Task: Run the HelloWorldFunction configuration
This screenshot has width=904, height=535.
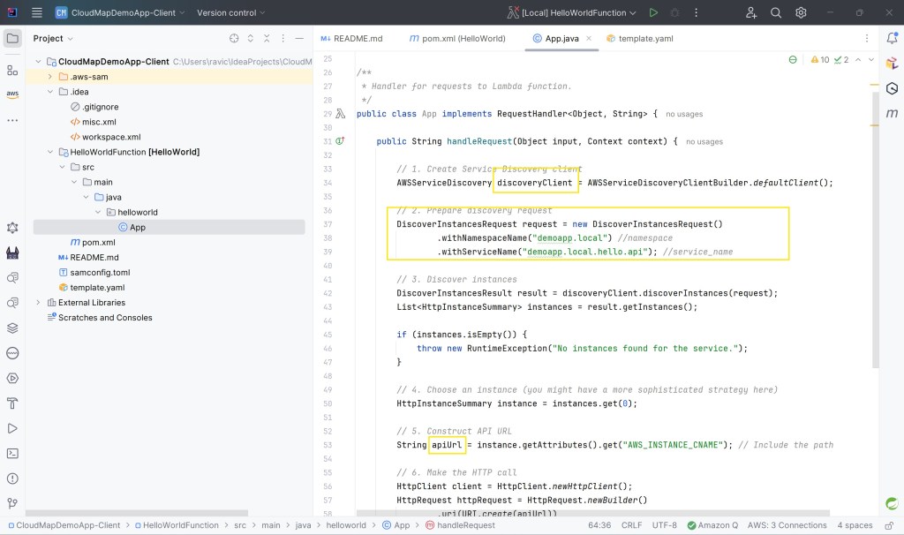Action: click(653, 12)
